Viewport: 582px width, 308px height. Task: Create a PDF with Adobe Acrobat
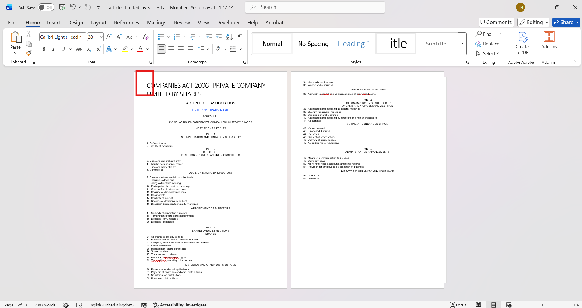click(x=522, y=44)
